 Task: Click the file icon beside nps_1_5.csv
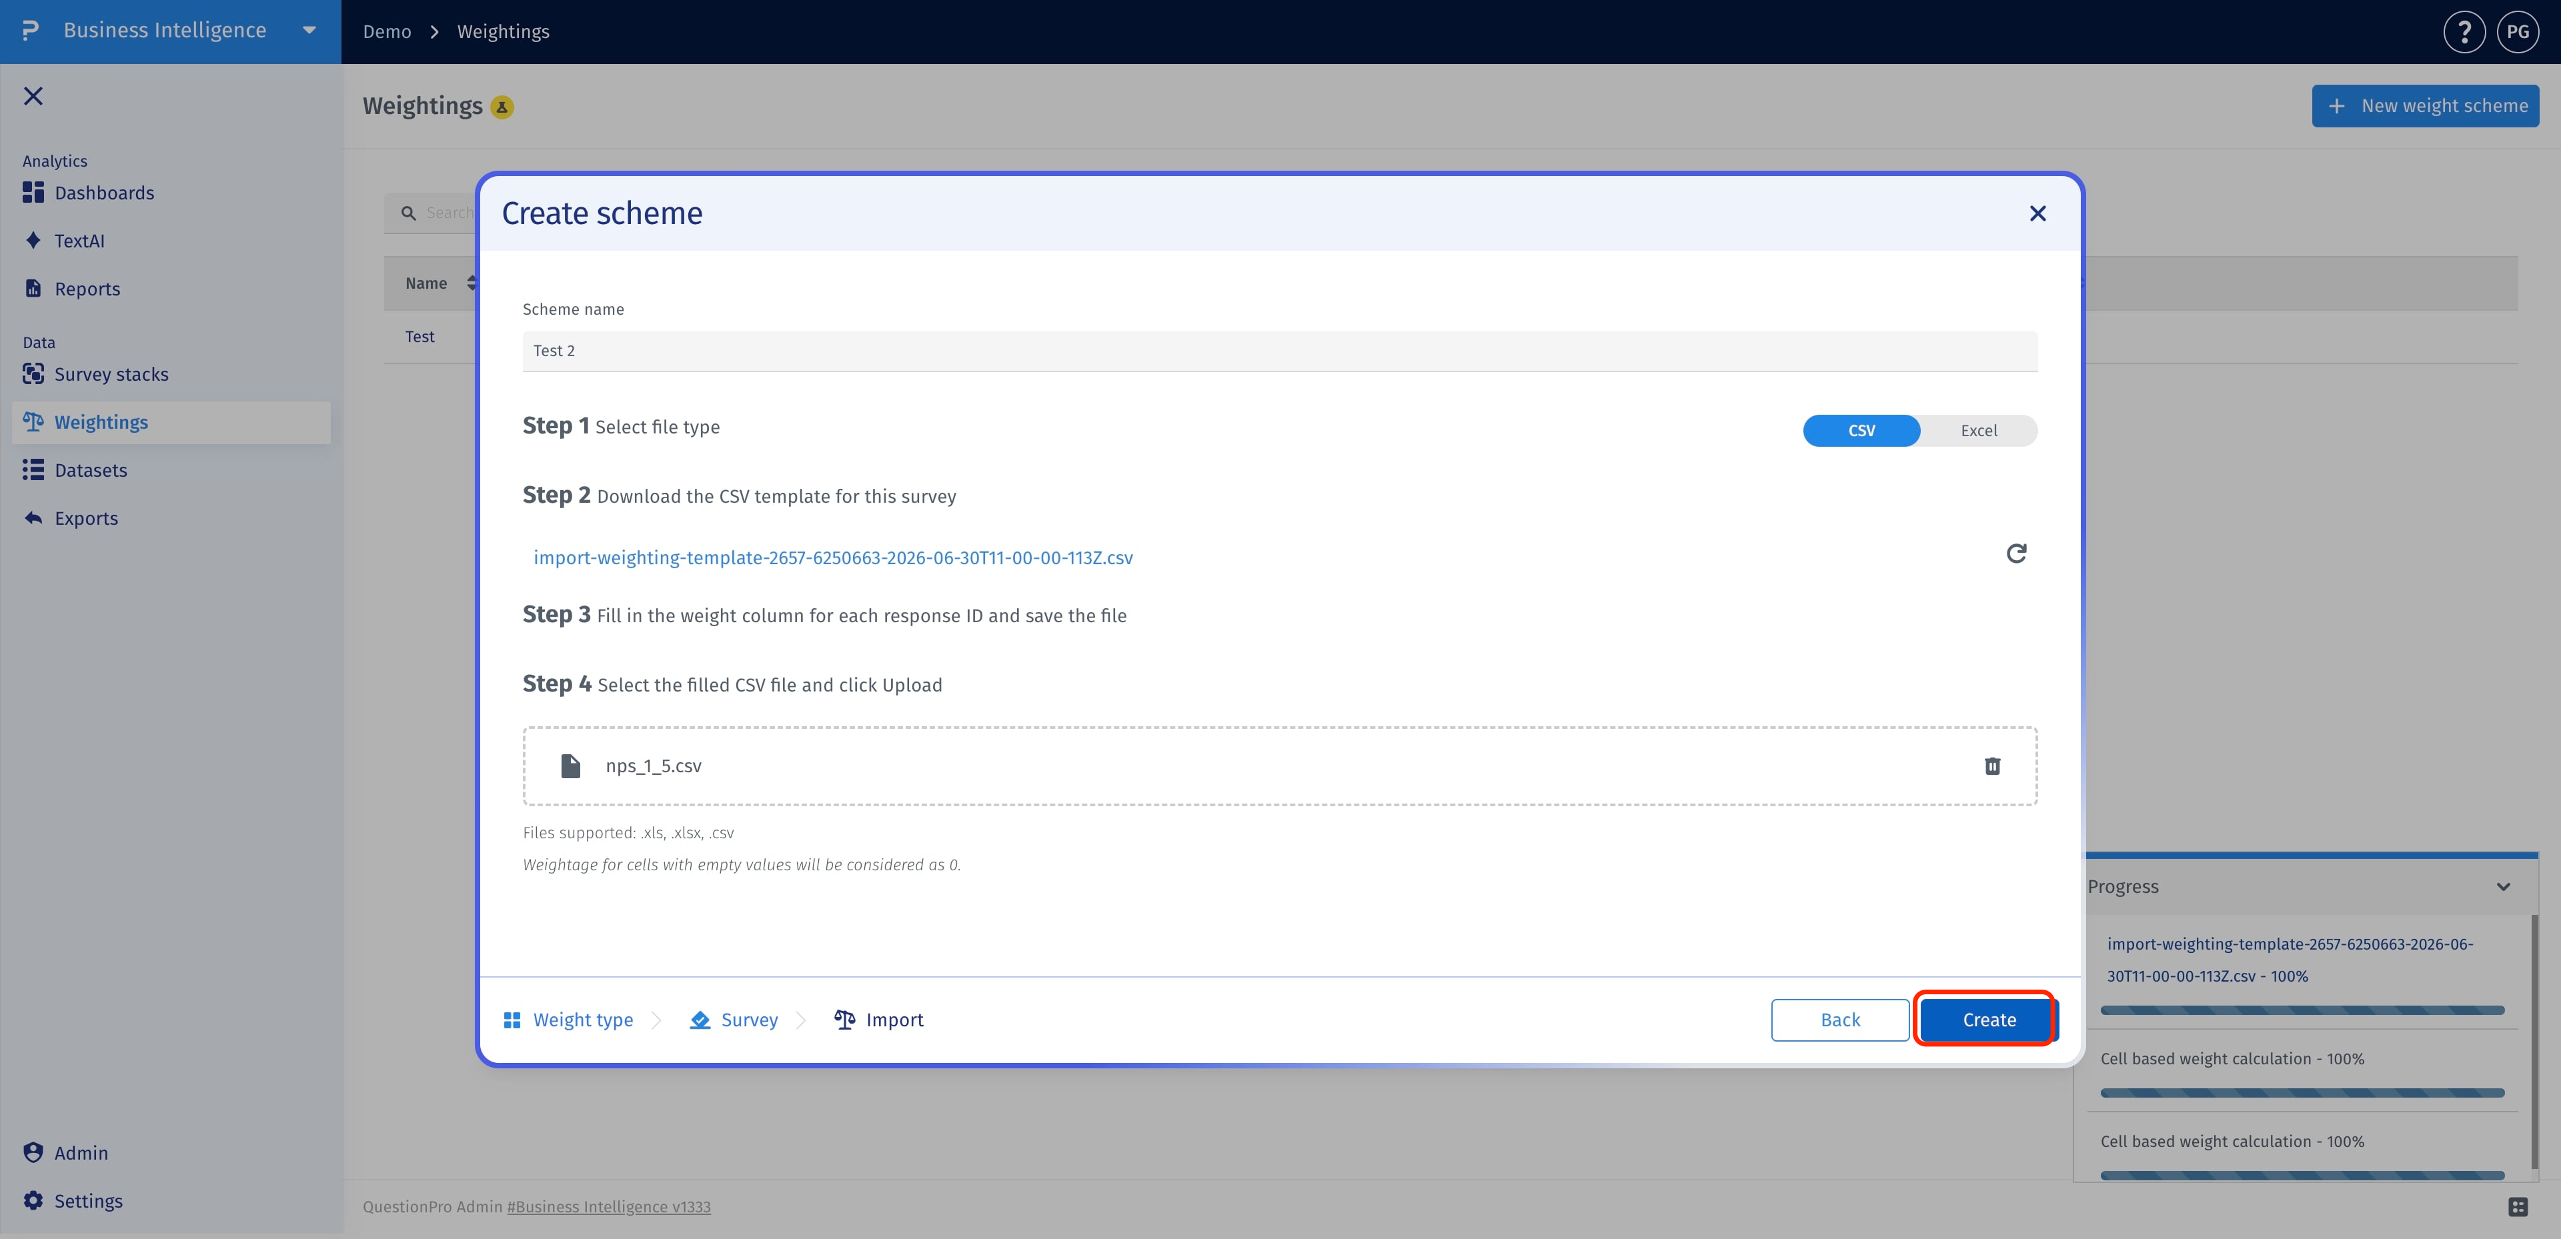coord(571,766)
